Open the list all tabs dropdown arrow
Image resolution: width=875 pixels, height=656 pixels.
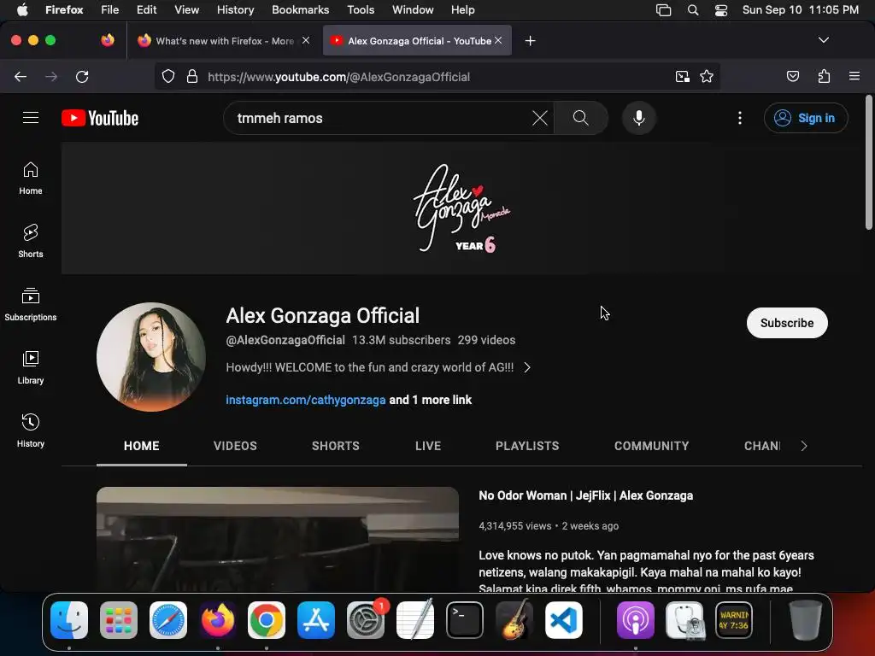coord(823,40)
